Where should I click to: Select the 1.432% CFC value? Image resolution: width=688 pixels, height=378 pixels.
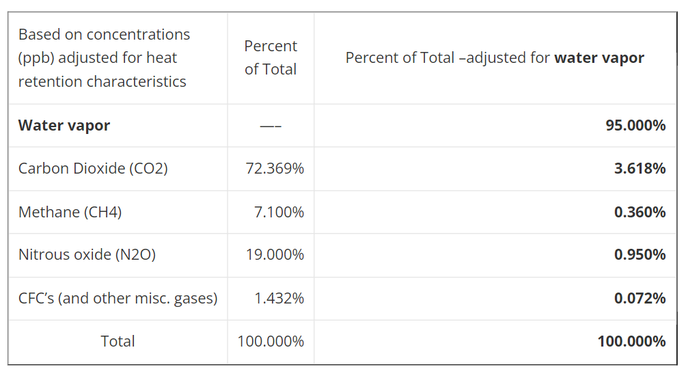click(x=279, y=298)
